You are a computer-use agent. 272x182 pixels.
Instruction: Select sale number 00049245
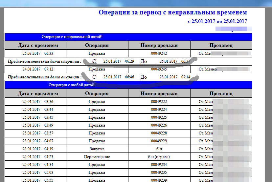[x=159, y=69]
